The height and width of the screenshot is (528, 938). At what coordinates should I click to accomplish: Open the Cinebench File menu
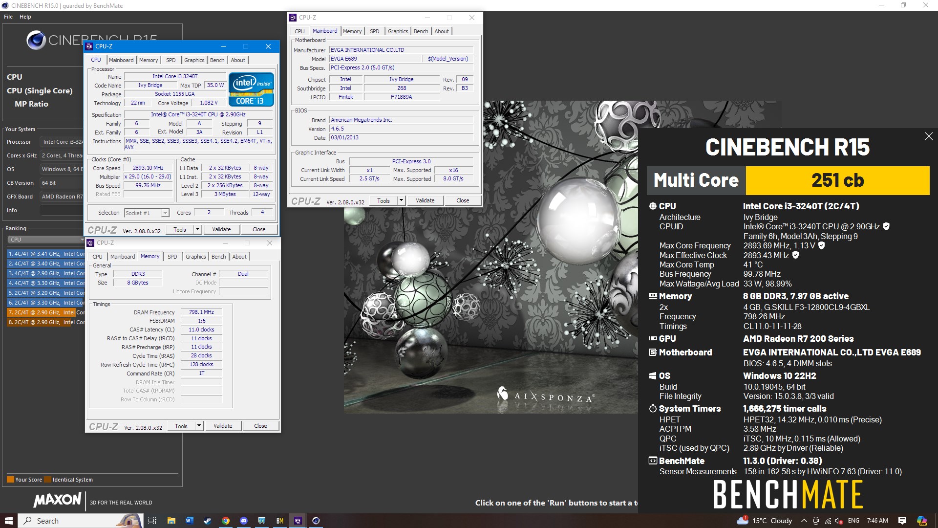point(8,17)
